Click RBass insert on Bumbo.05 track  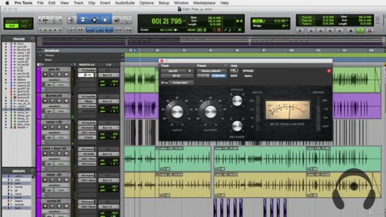87,101
